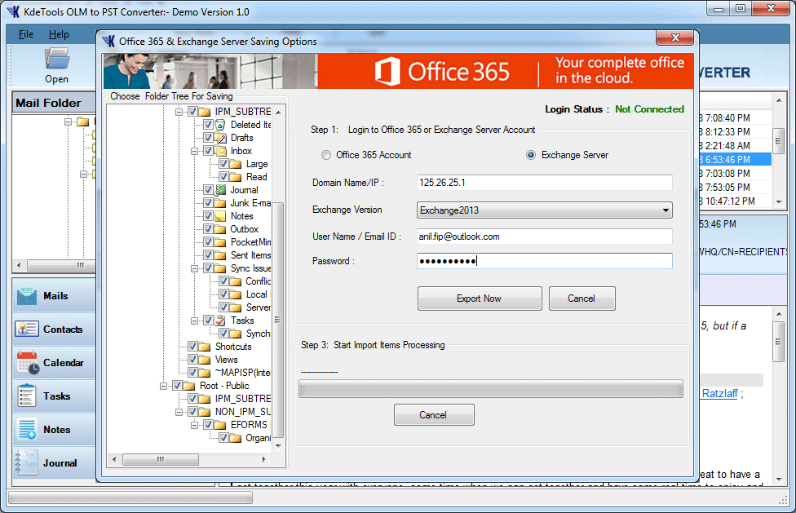This screenshot has height=513, width=796.
Task: Collapse the Tasks tree node
Action: tap(194, 321)
